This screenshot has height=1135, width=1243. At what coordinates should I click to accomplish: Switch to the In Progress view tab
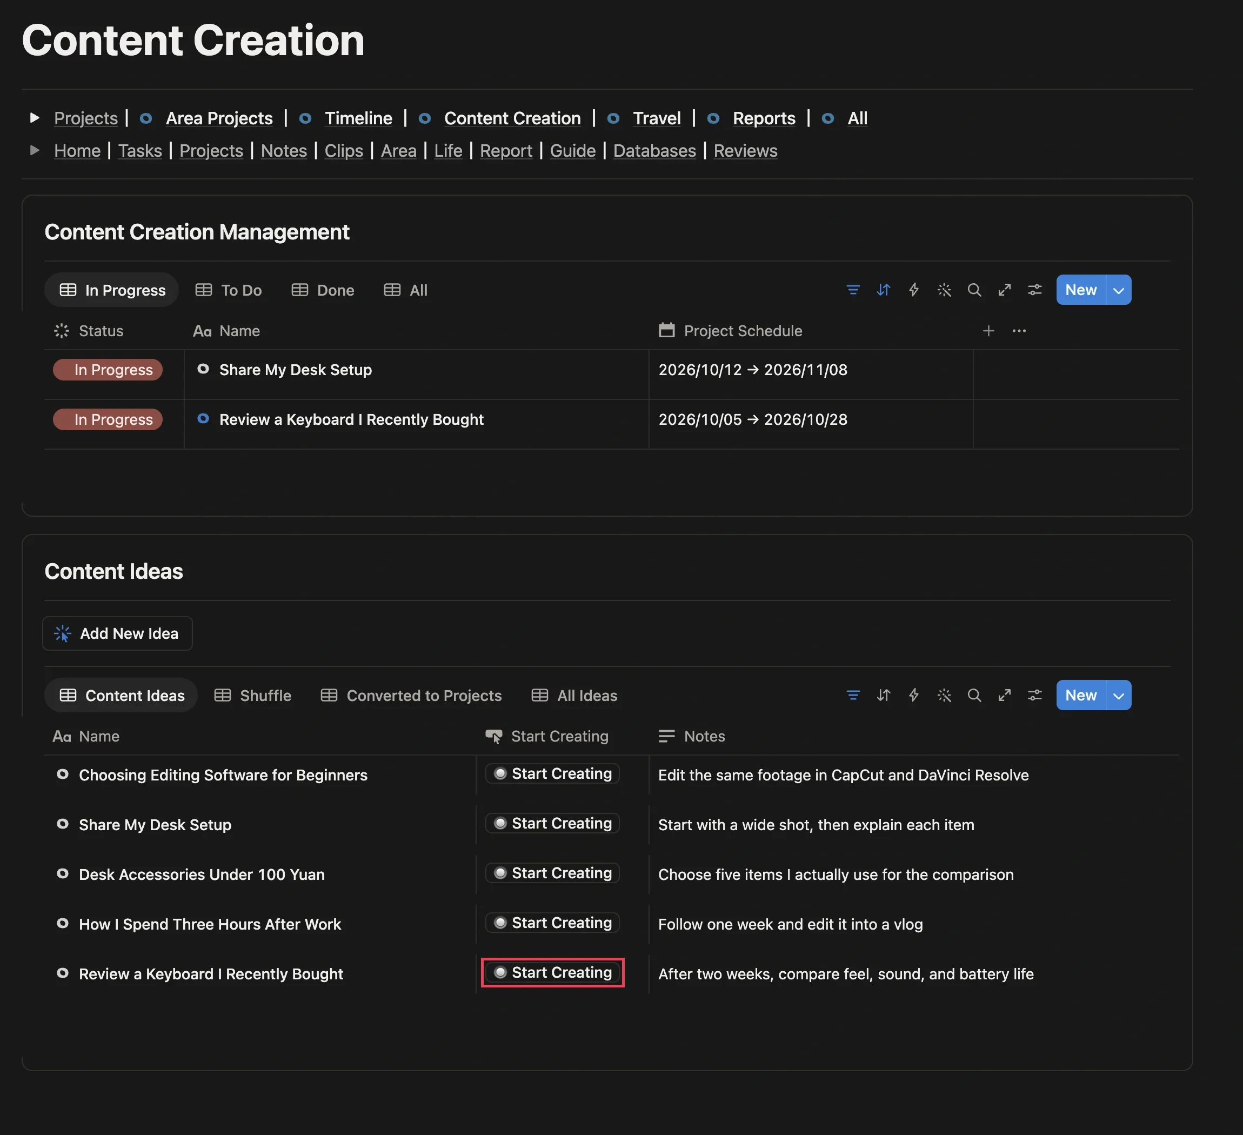(x=111, y=290)
